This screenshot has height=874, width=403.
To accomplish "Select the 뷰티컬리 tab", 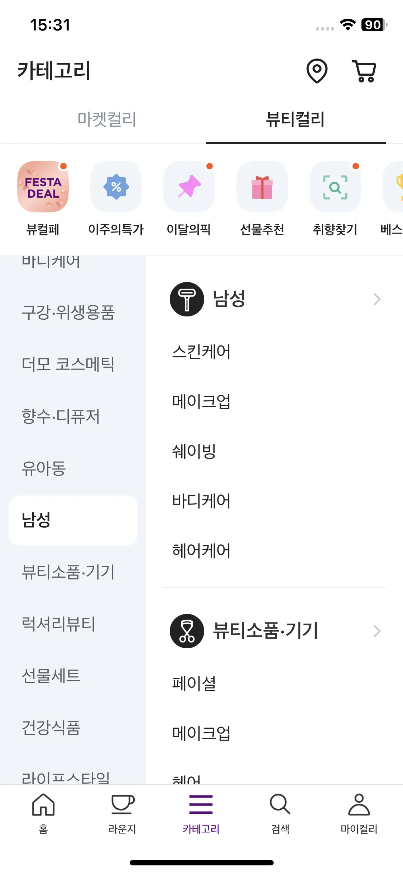I will pos(296,119).
